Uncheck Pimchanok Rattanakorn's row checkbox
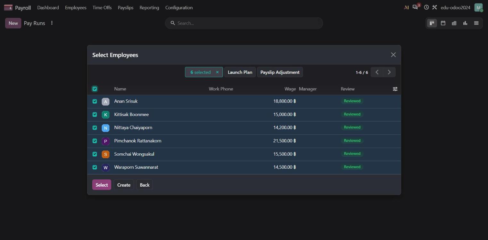488x240 pixels. tap(95, 141)
